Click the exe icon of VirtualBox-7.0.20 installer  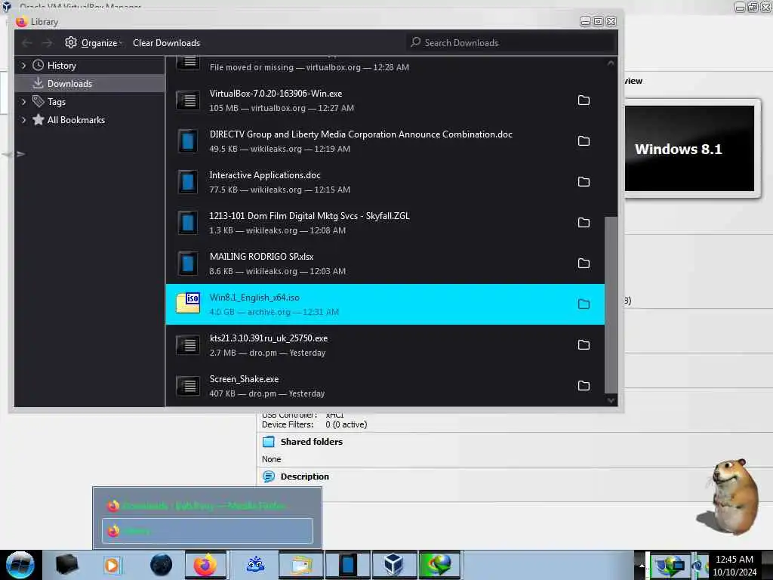(188, 100)
